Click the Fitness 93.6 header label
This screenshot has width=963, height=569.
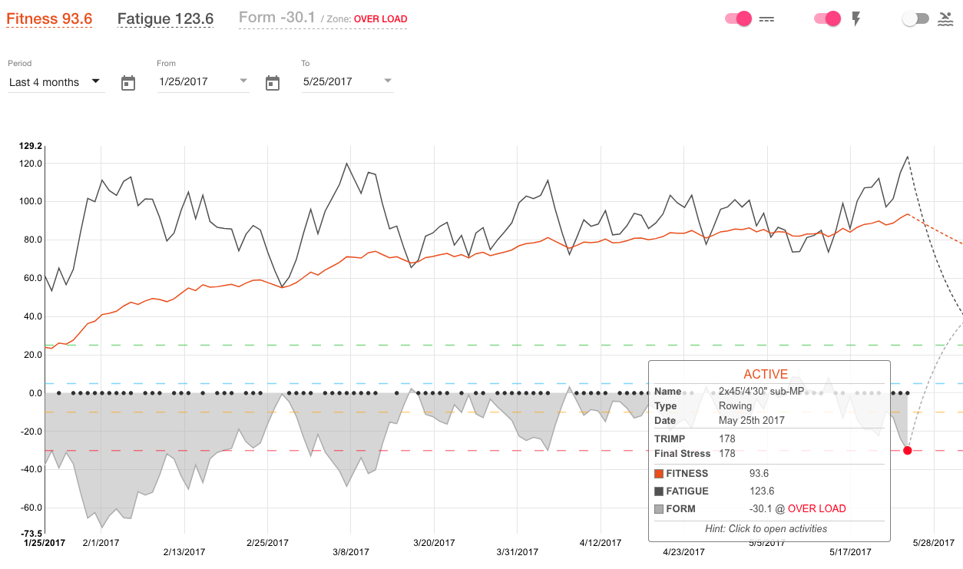coord(49,18)
